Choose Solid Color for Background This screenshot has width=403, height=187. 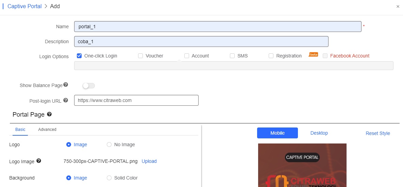(x=109, y=178)
